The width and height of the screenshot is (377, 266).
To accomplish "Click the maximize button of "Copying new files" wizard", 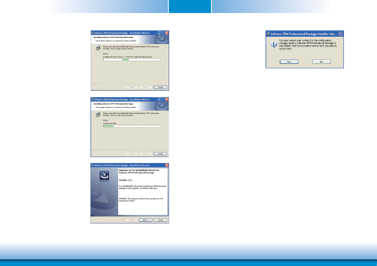I will tap(163, 99).
